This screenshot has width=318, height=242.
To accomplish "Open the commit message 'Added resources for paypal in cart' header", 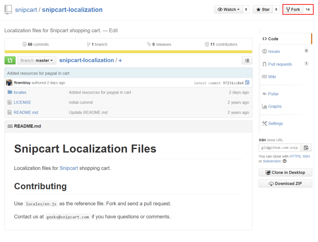I will tap(38, 73).
